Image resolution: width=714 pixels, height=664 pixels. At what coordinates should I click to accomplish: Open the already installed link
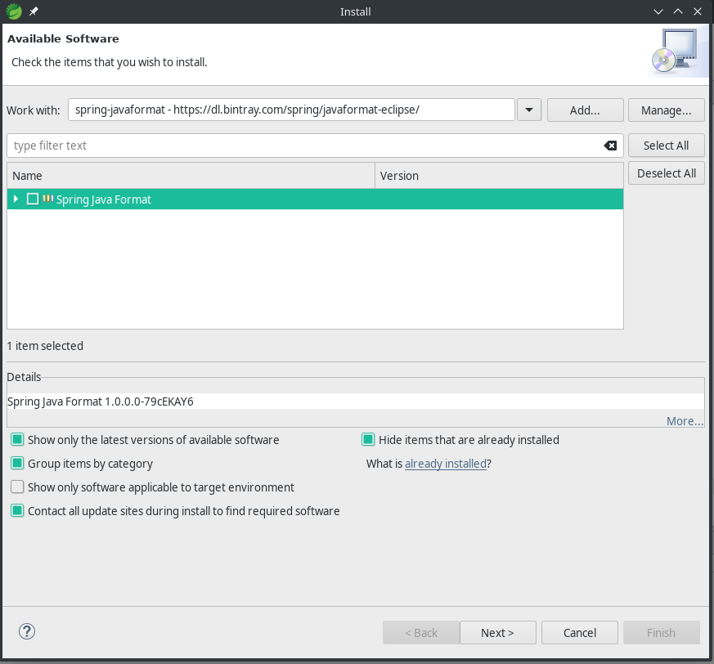pos(446,464)
